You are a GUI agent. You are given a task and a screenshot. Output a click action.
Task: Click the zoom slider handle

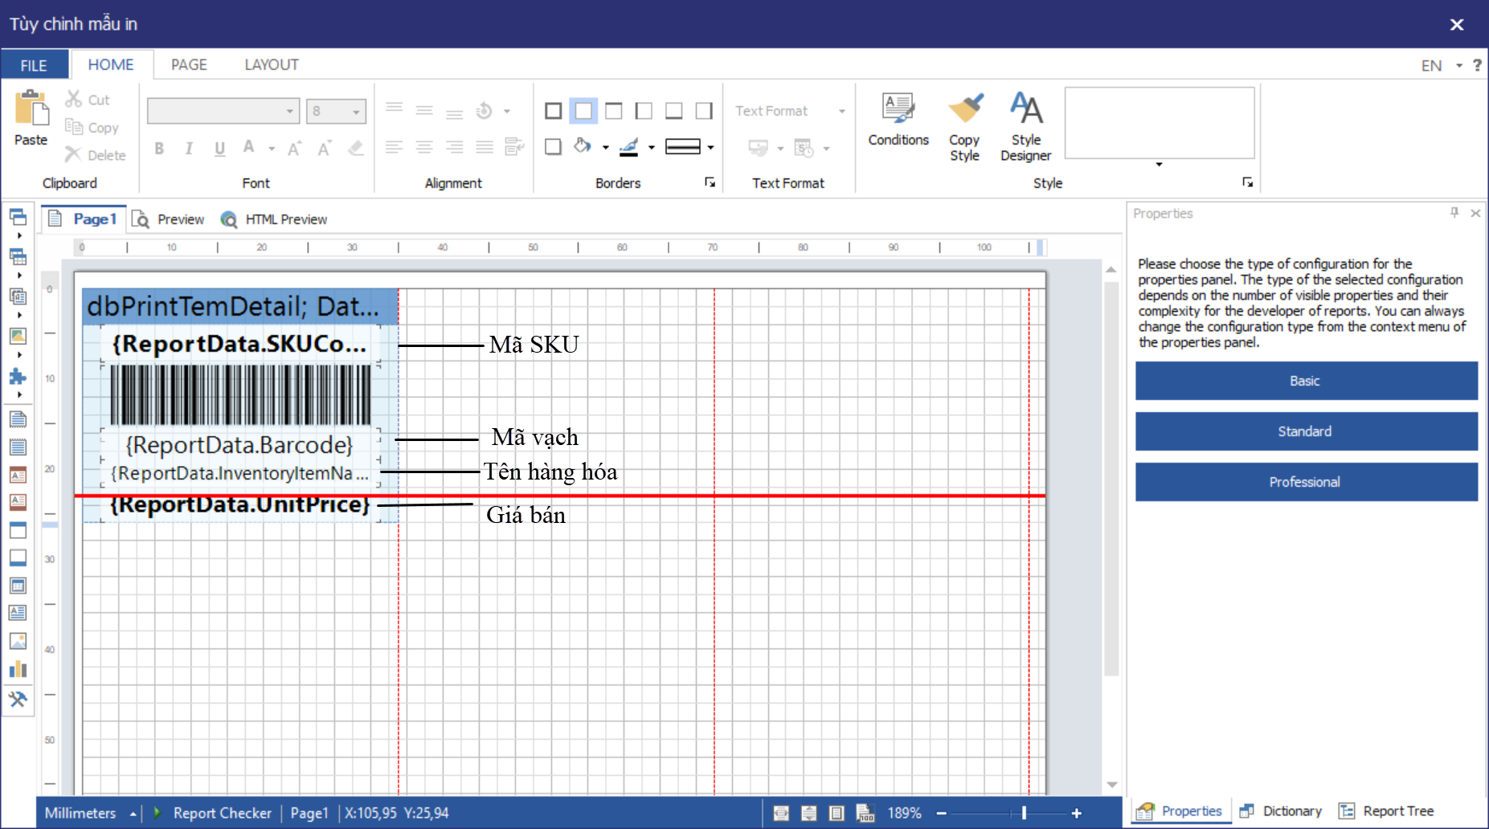pos(1024,813)
